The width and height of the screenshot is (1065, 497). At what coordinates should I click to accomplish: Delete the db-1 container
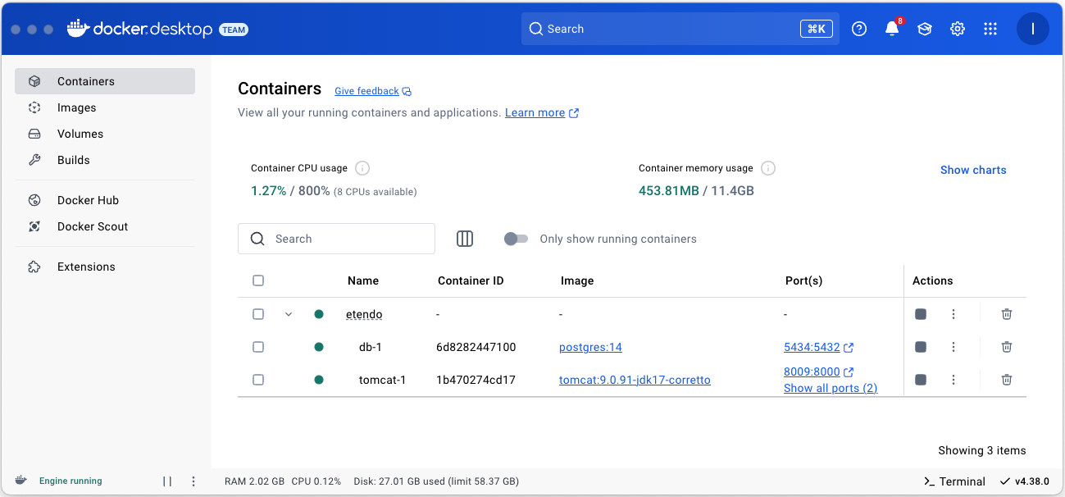tap(1007, 347)
